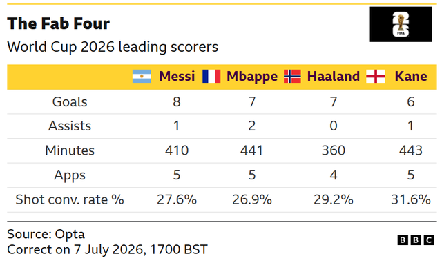
Task: Select the Mbappe column header
Action: click(252, 77)
